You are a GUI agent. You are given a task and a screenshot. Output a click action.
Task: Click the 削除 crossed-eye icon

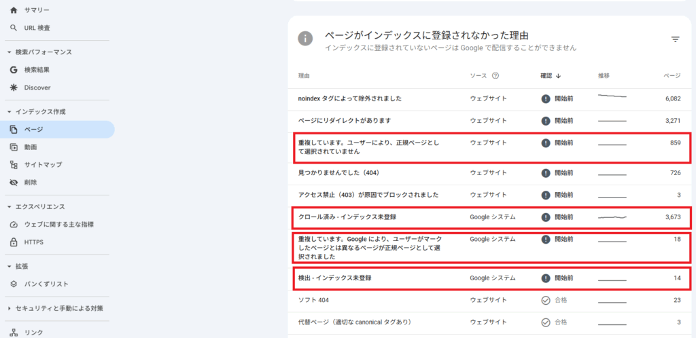(x=14, y=182)
